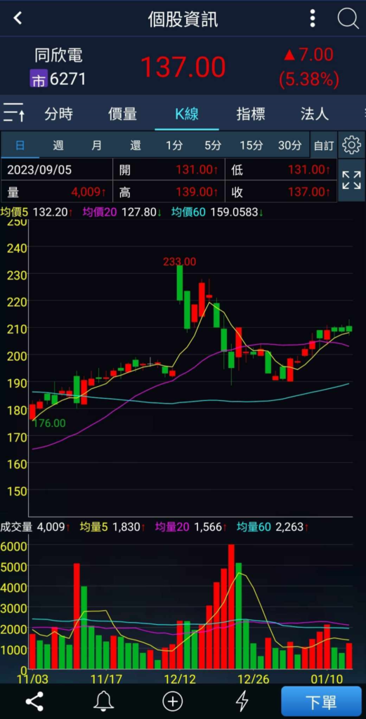The height and width of the screenshot is (719, 366).
Task: Switch to the 分時 tab
Action: tap(59, 114)
